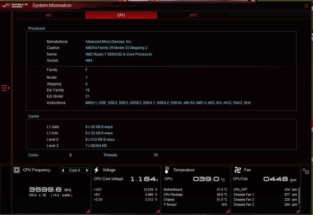Select next core with right arrow
This screenshot has height=215, width=313.
point(87,170)
